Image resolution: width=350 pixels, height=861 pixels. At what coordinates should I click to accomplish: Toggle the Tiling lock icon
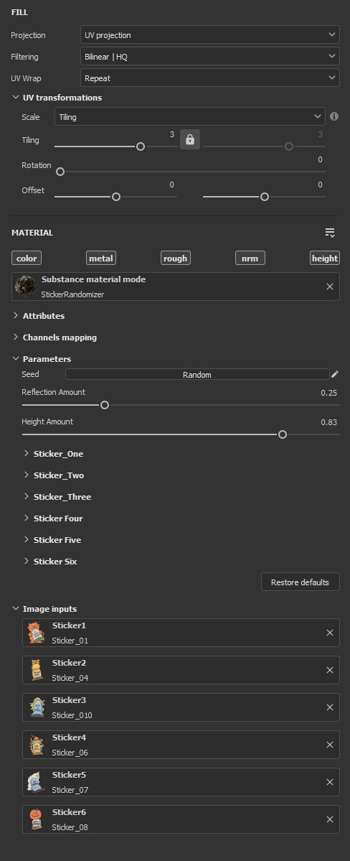[x=190, y=139]
